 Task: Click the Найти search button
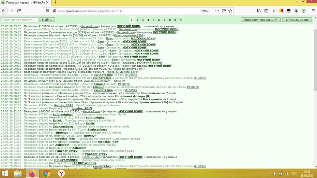[47, 20]
